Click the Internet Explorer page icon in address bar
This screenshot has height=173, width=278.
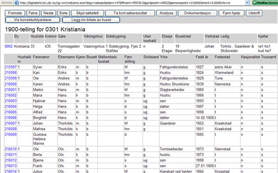click(x=16, y=2)
